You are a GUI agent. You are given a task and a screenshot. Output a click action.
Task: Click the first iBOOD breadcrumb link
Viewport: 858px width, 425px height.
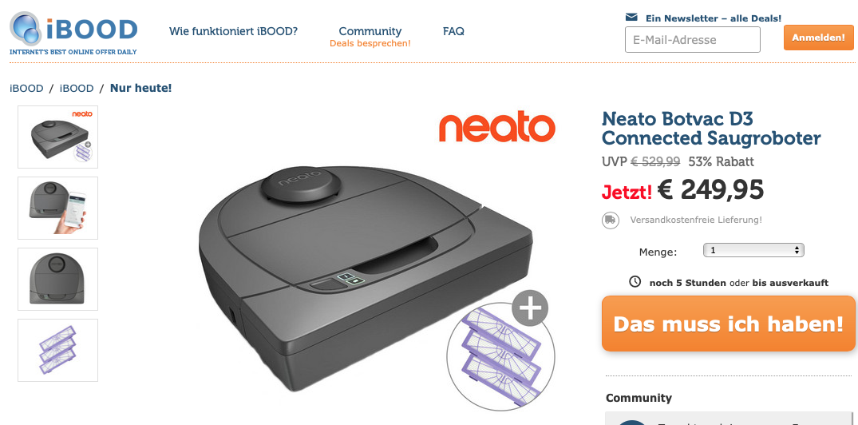click(26, 88)
